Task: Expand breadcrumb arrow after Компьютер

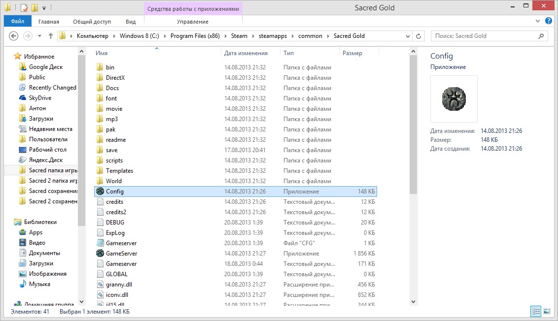Action: (x=114, y=36)
